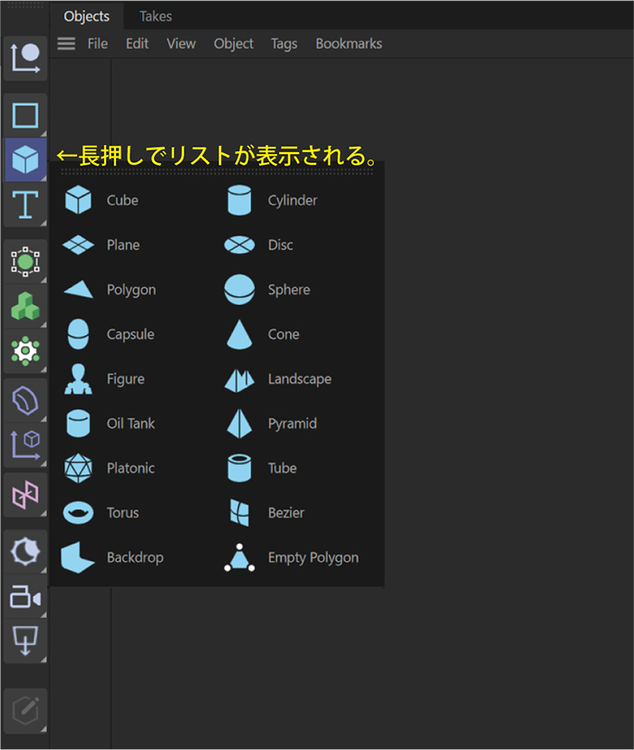Click the "Plane" label text
Image resolution: width=634 pixels, height=750 pixels.
point(123,245)
